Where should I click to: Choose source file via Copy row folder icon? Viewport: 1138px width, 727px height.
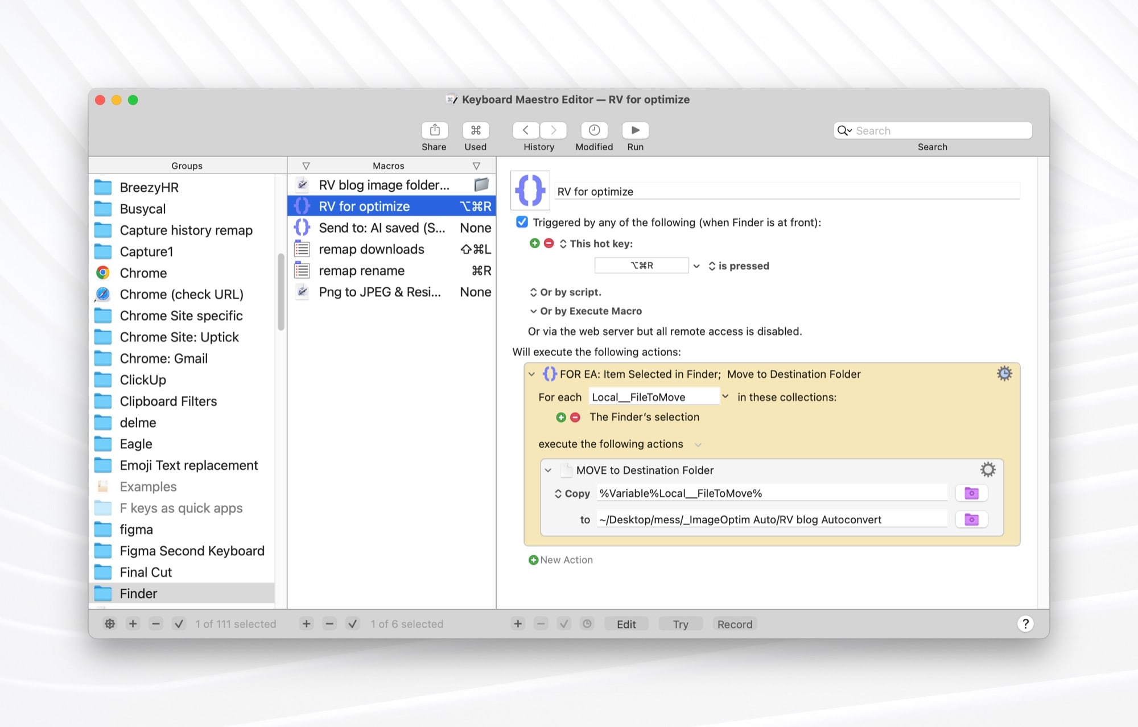971,493
